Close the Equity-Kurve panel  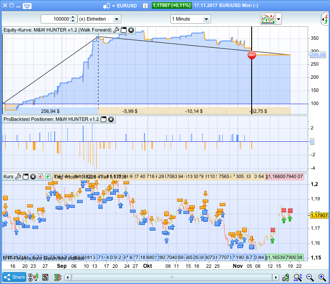[x=131, y=30]
